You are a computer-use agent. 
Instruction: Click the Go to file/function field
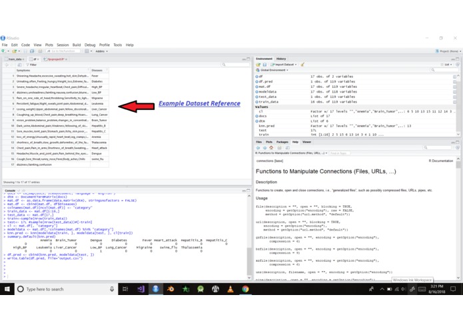(x=63, y=51)
